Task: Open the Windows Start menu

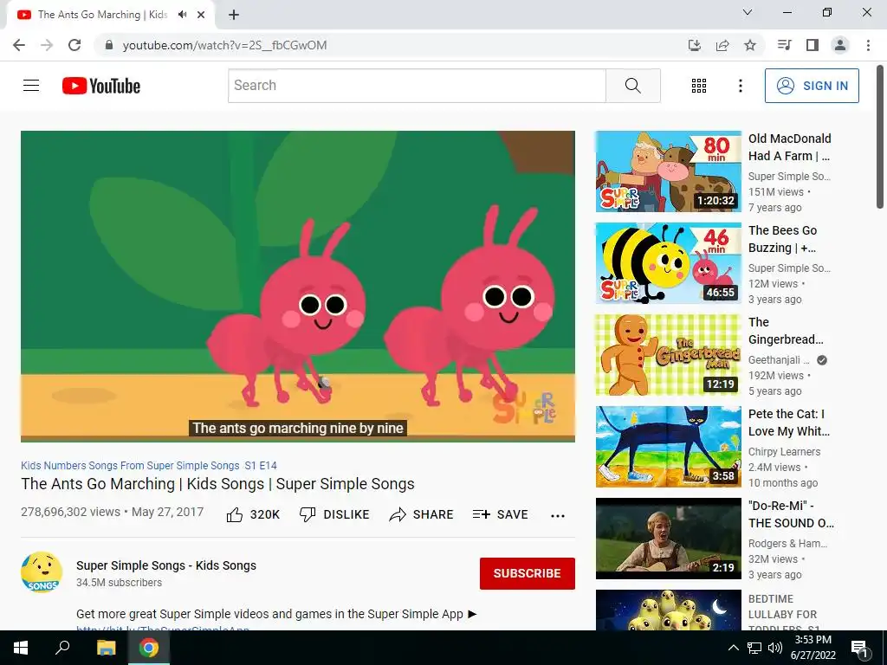Action: pyautogui.click(x=21, y=648)
